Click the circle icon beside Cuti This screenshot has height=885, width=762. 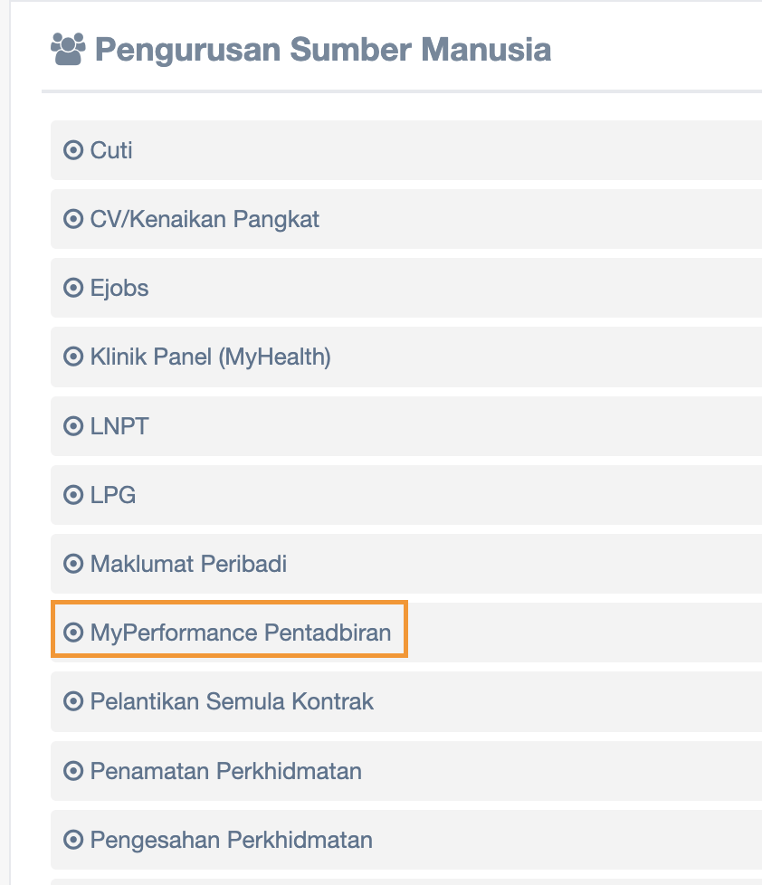[x=73, y=150]
